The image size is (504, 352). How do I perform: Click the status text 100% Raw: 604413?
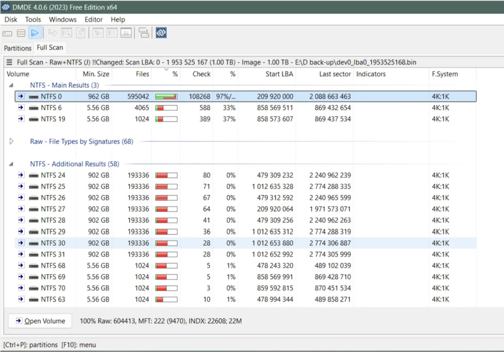coord(107,321)
